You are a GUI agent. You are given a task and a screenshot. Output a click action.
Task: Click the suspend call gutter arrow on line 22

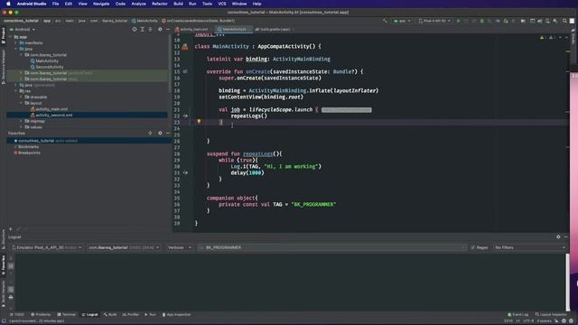click(185, 116)
